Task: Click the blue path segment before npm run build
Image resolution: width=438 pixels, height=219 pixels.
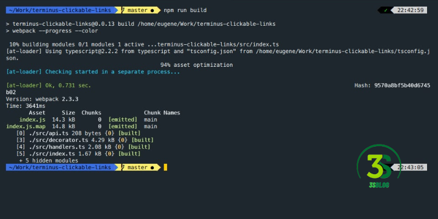Action: (x=58, y=10)
